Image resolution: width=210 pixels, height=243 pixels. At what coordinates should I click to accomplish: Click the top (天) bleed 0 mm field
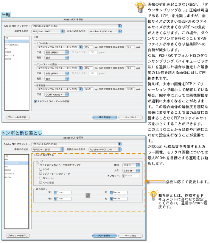[64, 193]
